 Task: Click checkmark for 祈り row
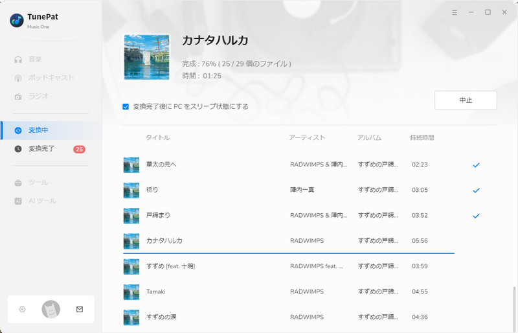[x=476, y=190]
